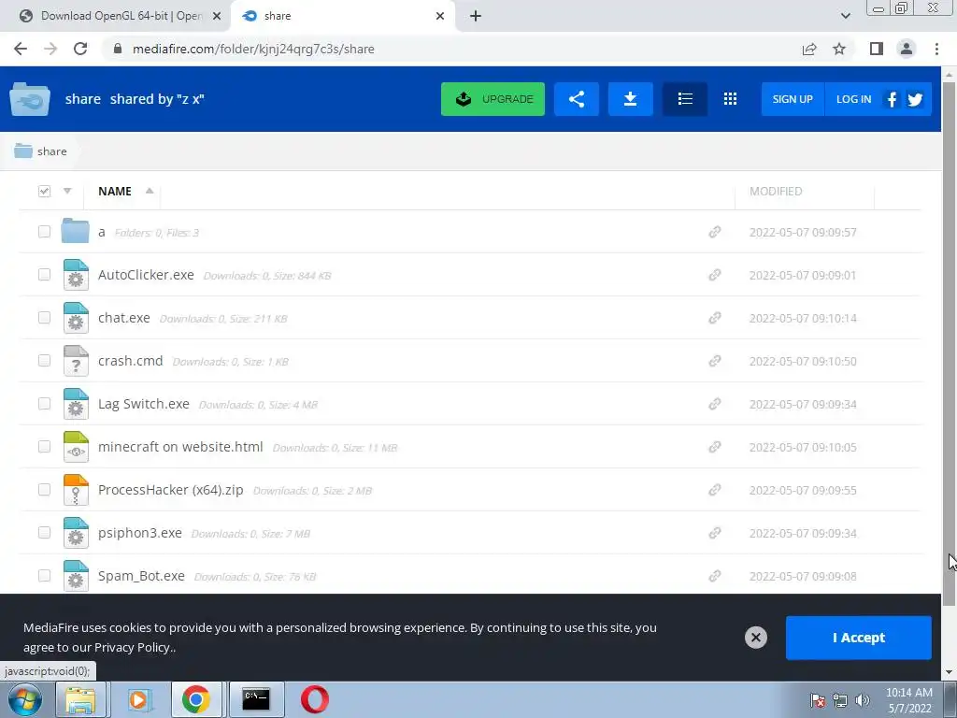Image resolution: width=957 pixels, height=718 pixels.
Task: Click the minecraft on website.html file icon
Action: [76, 447]
